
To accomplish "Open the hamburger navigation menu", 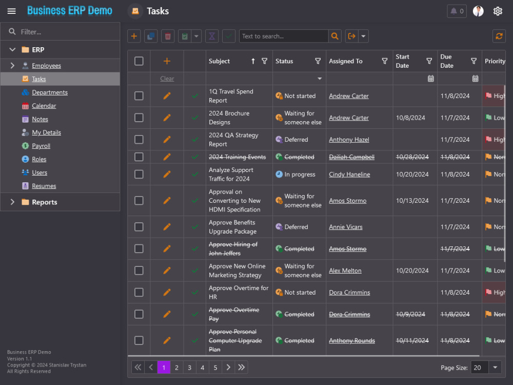I will coord(11,11).
